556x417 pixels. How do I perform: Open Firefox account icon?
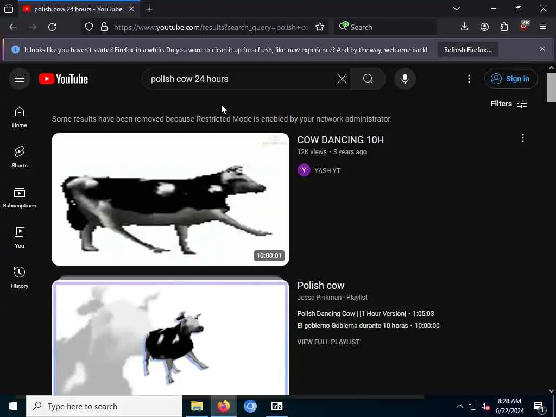(x=484, y=27)
